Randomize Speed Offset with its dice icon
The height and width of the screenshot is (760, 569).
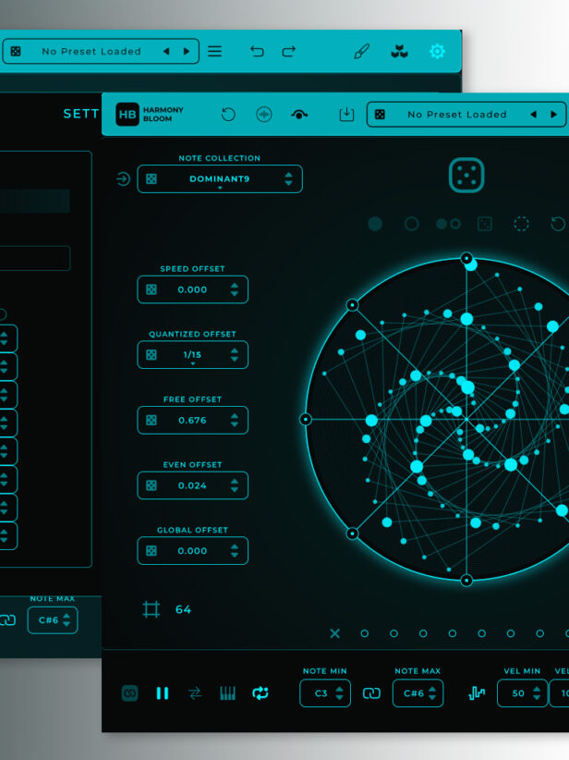click(x=151, y=289)
